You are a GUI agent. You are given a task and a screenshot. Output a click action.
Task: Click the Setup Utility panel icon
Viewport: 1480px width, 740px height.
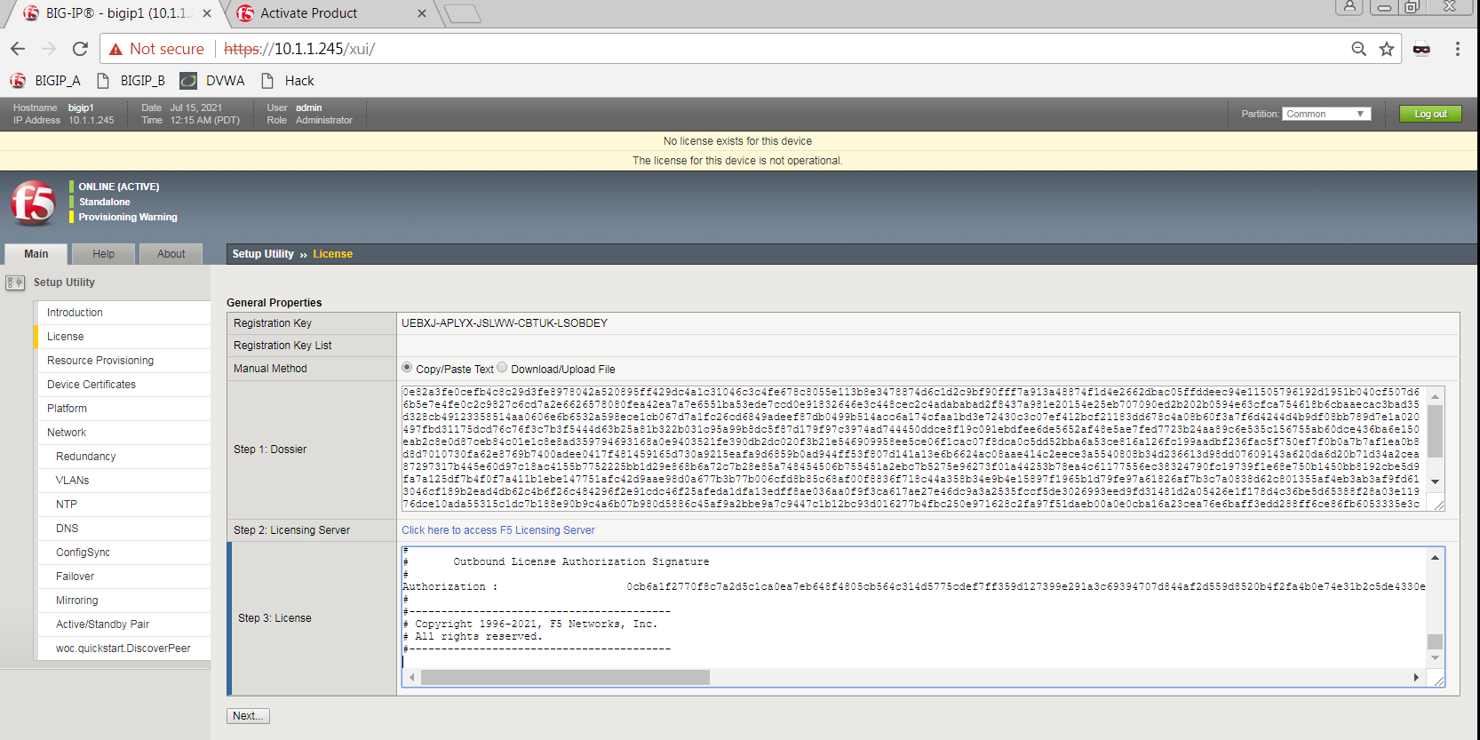pyautogui.click(x=15, y=282)
